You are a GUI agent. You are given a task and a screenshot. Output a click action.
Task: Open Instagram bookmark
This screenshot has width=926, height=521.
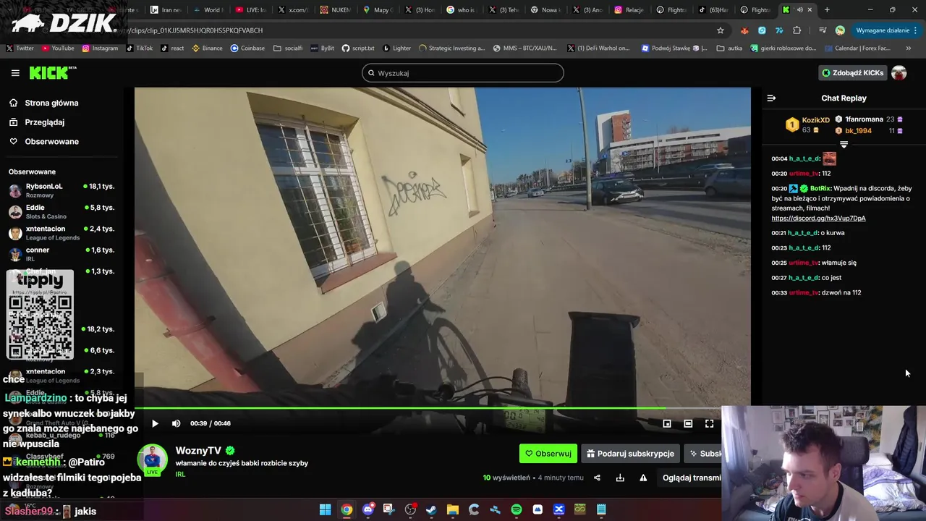(x=99, y=48)
